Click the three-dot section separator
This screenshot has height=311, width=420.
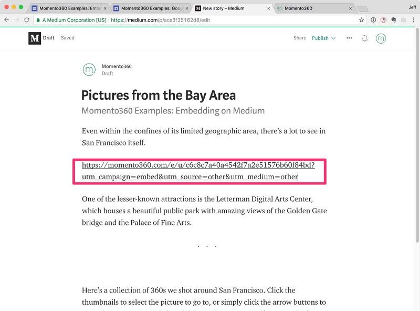[207, 246]
